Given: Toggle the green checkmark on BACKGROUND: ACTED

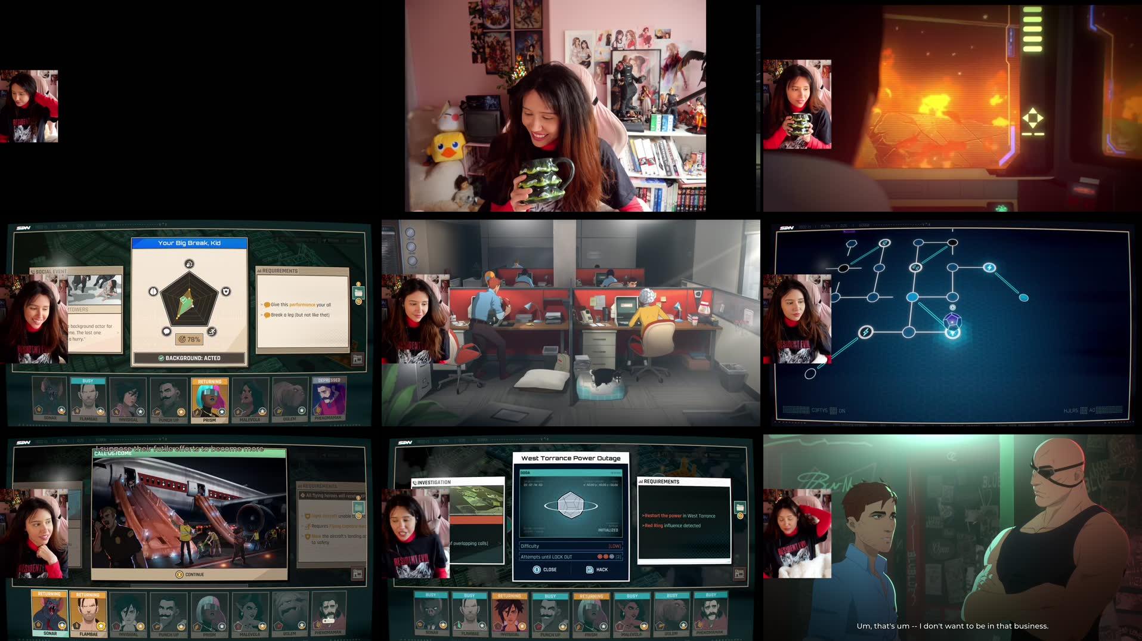Looking at the screenshot, I should coord(161,358).
